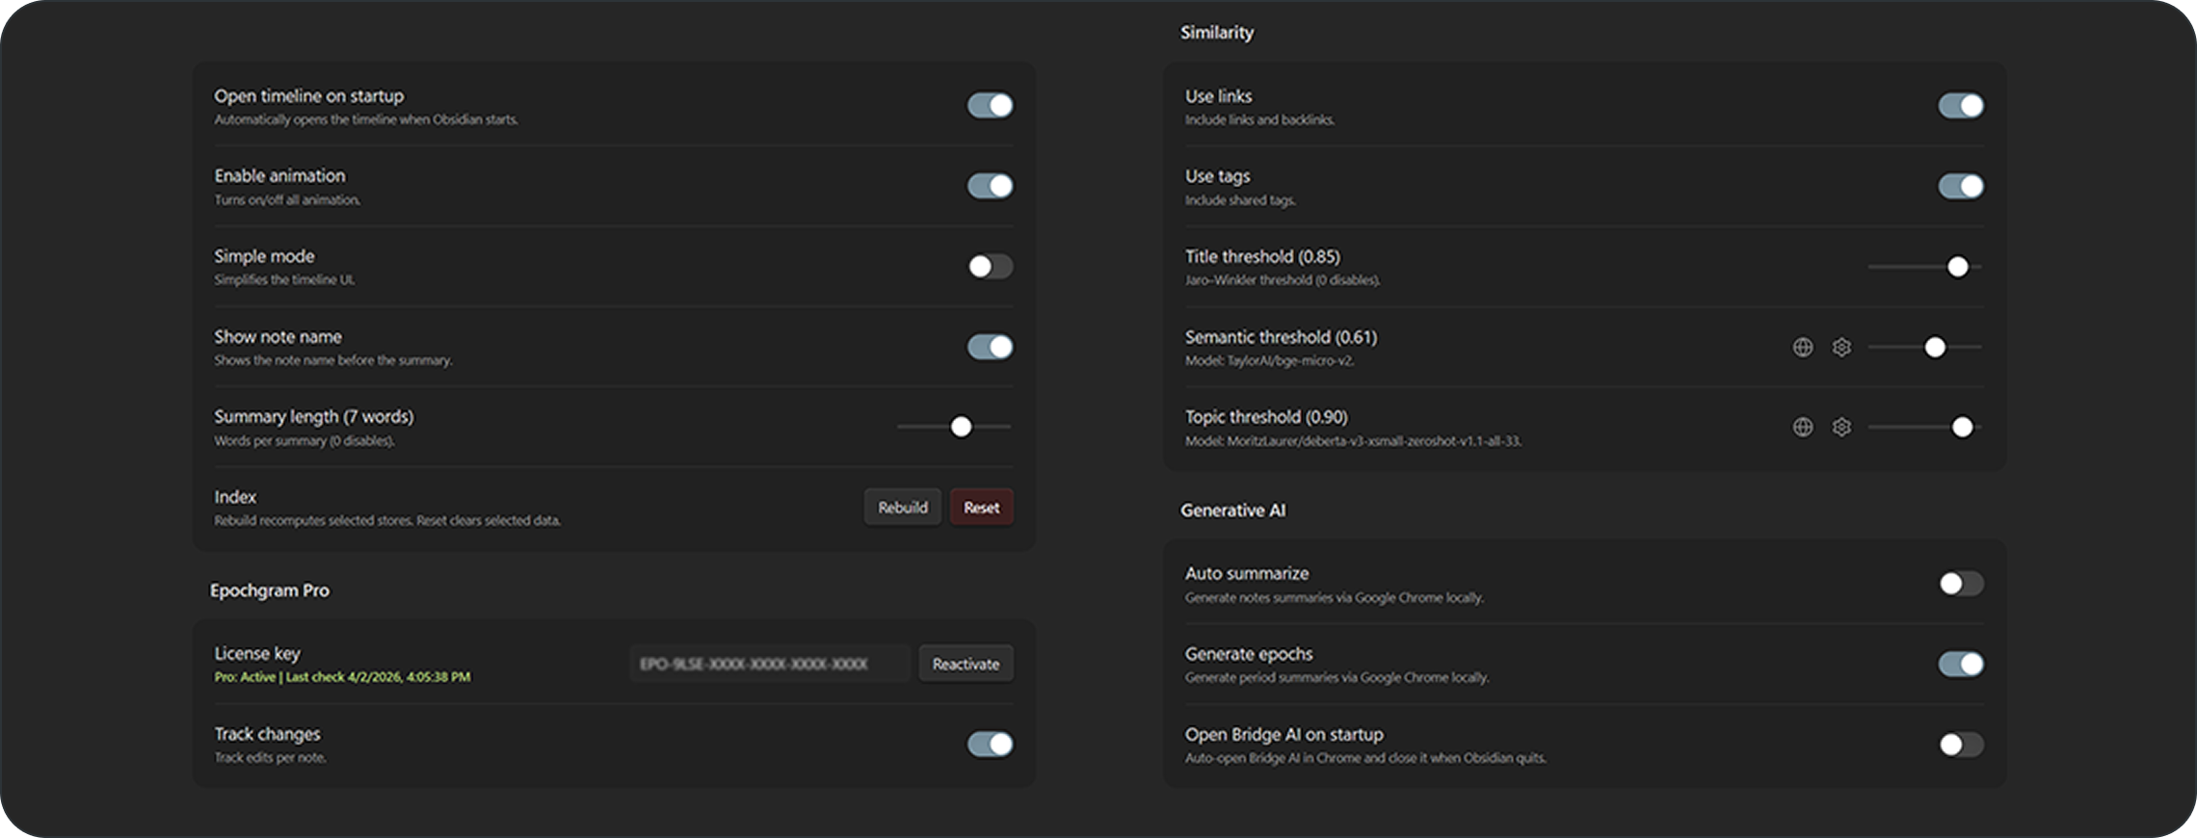The height and width of the screenshot is (838, 2197).
Task: Turn off Track changes
Action: click(x=990, y=744)
